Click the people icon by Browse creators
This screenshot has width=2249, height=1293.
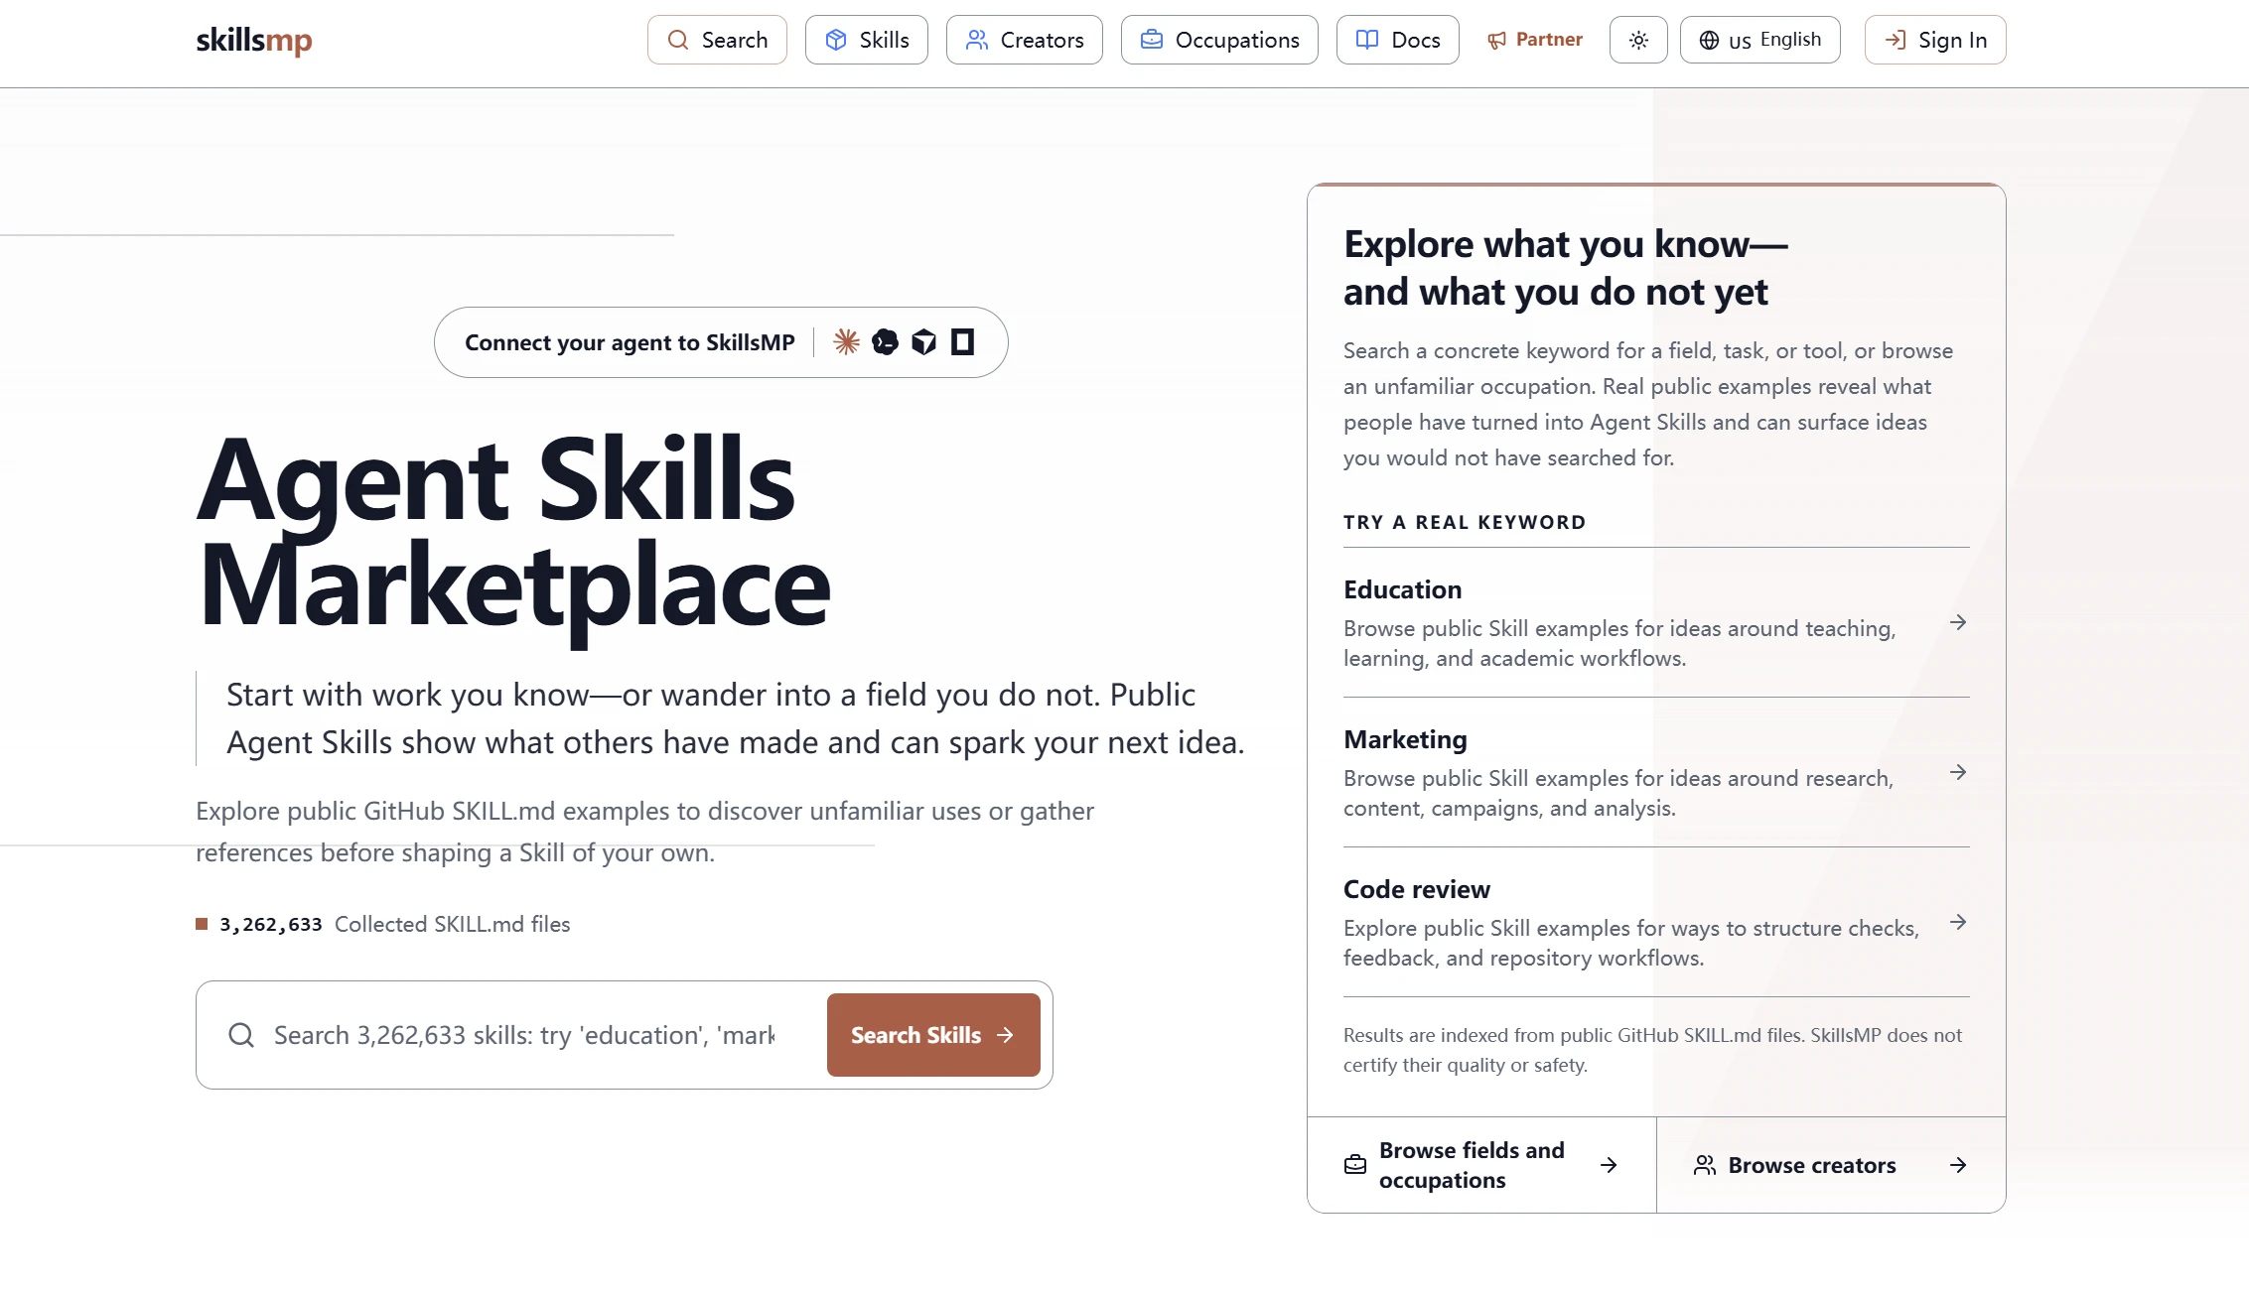(1705, 1165)
